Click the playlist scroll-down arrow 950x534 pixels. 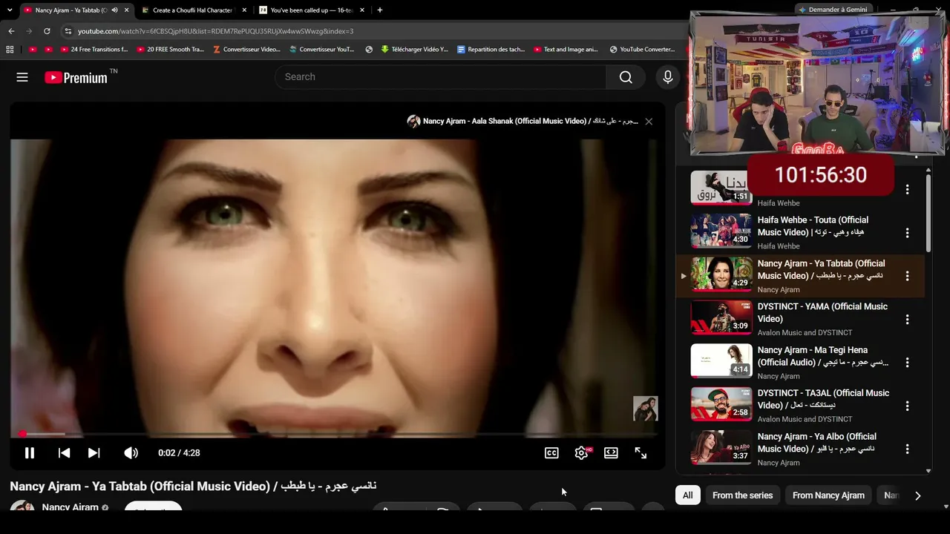point(928,470)
